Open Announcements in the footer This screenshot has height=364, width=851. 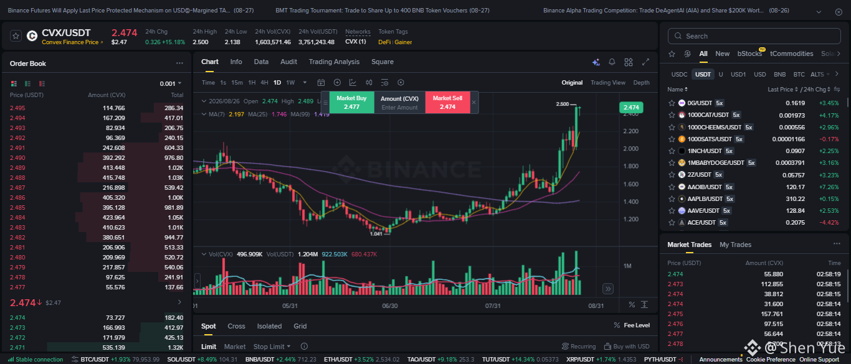[x=721, y=359]
